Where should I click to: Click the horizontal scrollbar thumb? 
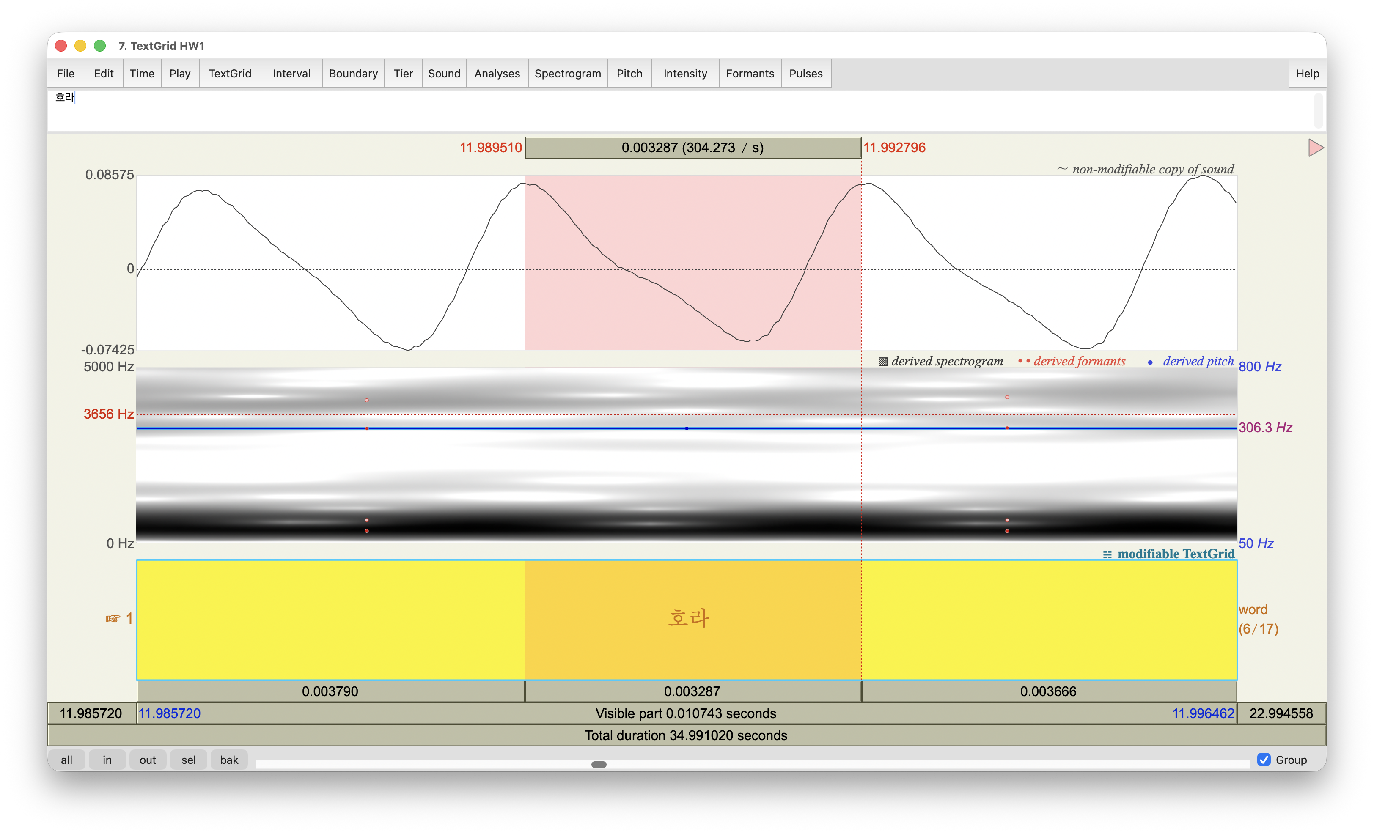(599, 764)
